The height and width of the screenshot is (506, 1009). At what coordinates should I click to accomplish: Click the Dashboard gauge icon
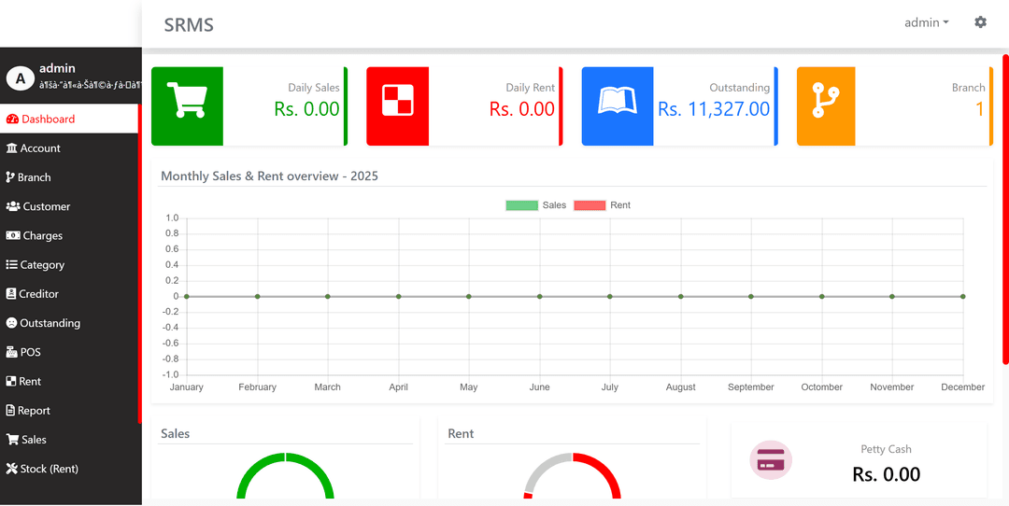tap(12, 119)
